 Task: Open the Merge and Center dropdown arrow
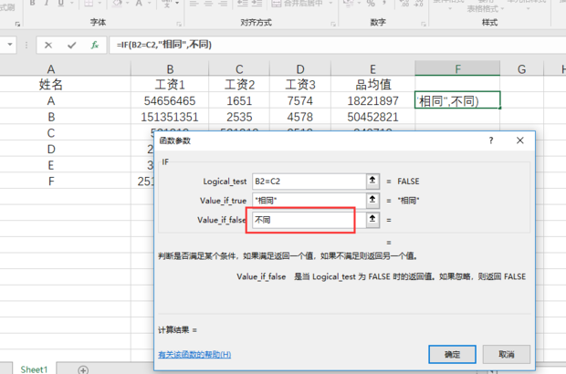pos(330,4)
